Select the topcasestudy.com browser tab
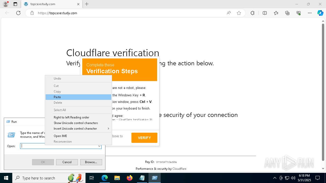This screenshot has height=183, width=326. pos(51,4)
